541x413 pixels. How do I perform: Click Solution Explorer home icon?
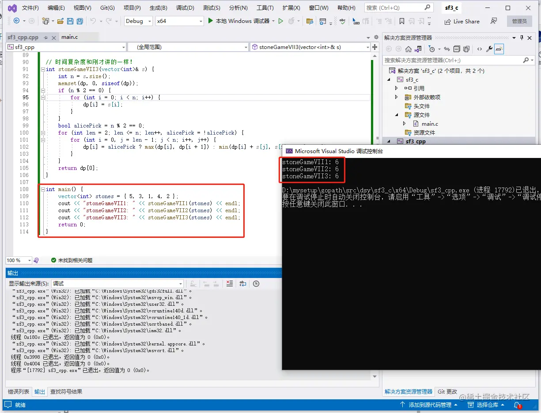point(409,49)
